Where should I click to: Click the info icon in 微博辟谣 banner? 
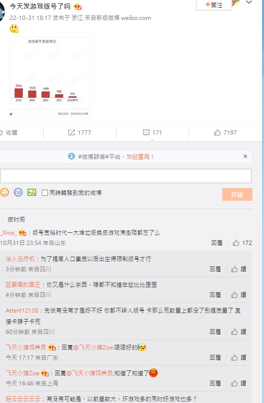point(71,156)
